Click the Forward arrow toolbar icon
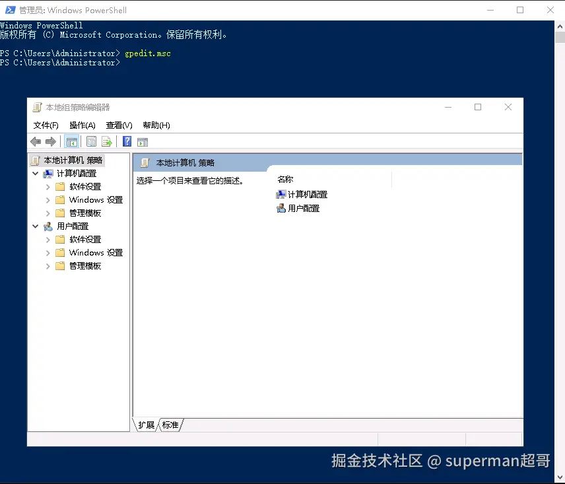Viewport: 565px width, 484px height. [51, 141]
